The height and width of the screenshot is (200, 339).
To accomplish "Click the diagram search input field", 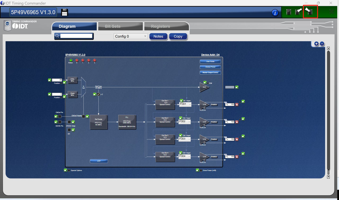I will point(76,36).
